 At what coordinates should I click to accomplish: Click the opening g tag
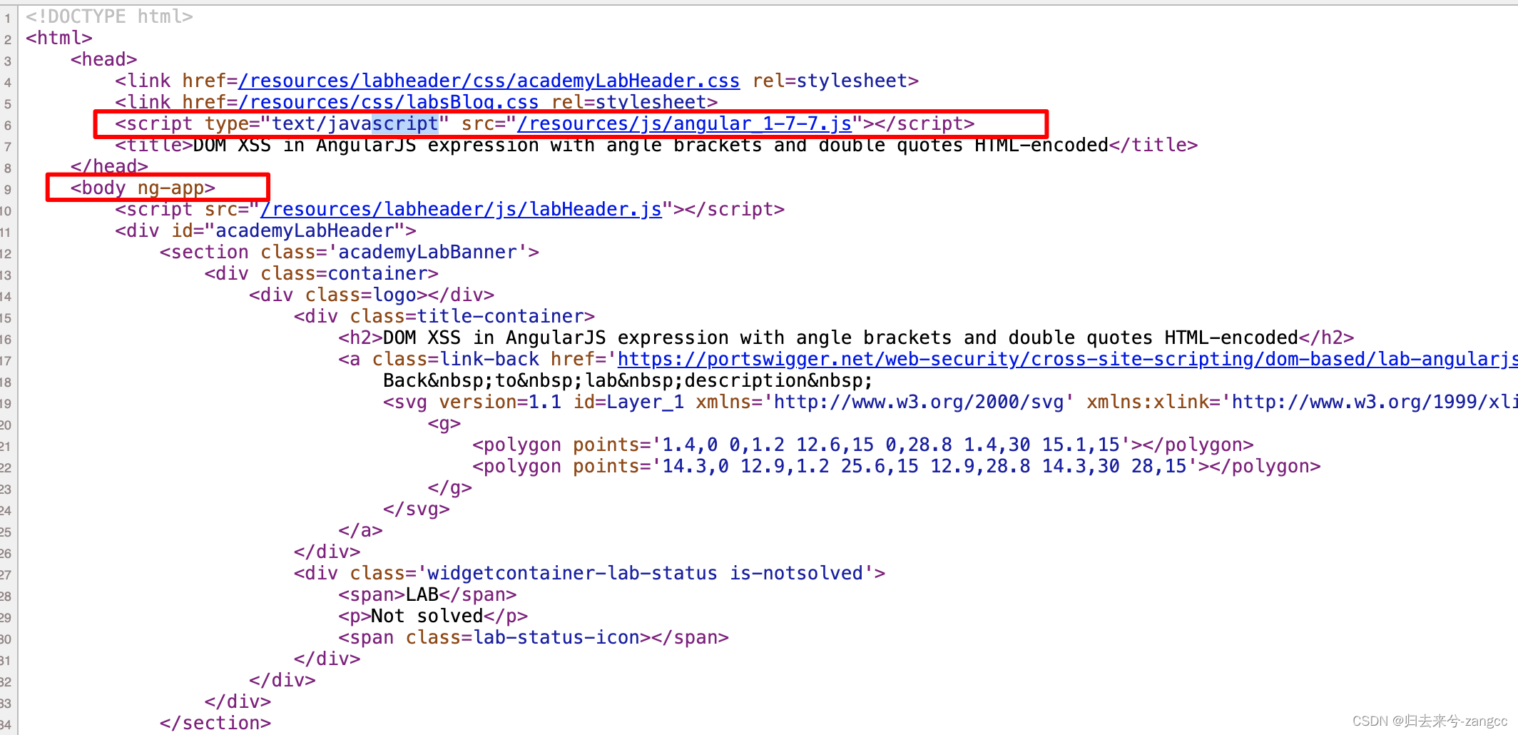click(x=444, y=423)
